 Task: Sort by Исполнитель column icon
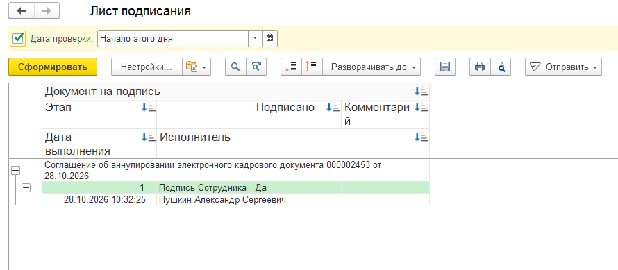[x=421, y=137]
